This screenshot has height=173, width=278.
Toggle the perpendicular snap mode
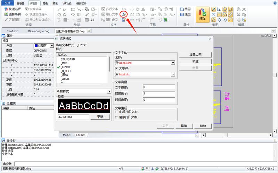click(x=219, y=9)
